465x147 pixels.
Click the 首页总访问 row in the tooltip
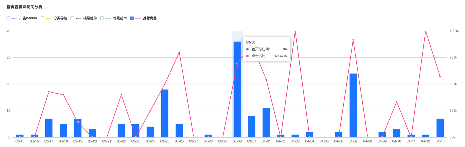point(266,49)
